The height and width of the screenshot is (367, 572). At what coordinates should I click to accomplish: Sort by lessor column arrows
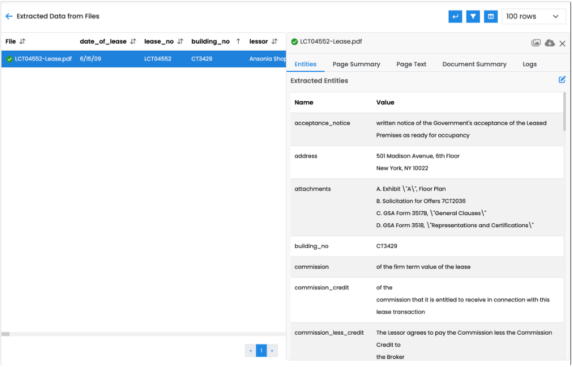(274, 41)
